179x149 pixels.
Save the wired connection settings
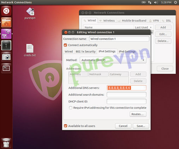pyautogui.click(x=141, y=126)
